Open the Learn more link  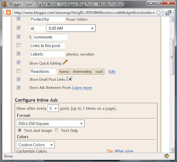pyautogui.click(x=82, y=88)
